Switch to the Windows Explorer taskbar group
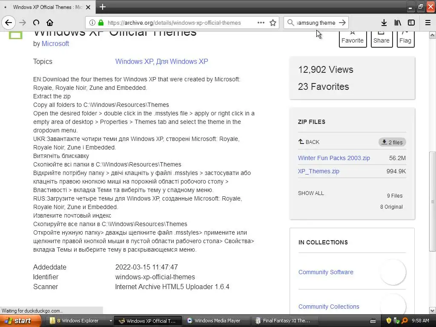 click(x=78, y=321)
